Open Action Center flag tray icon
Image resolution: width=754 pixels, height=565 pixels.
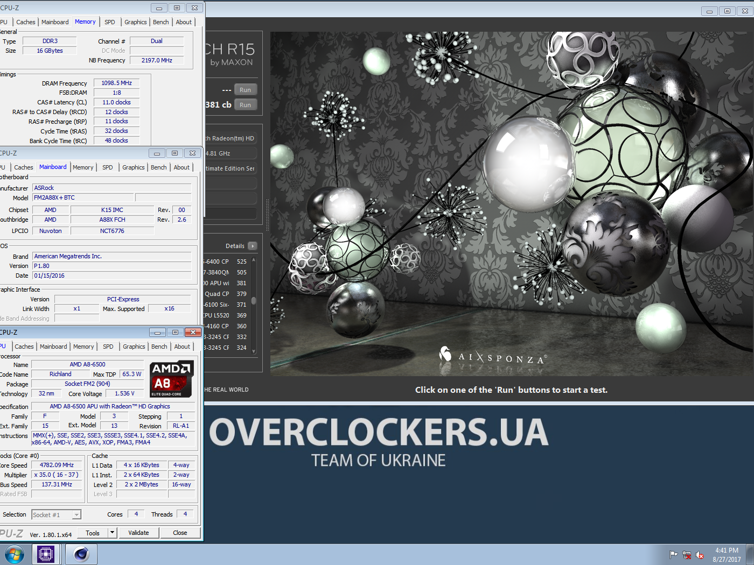(x=673, y=555)
